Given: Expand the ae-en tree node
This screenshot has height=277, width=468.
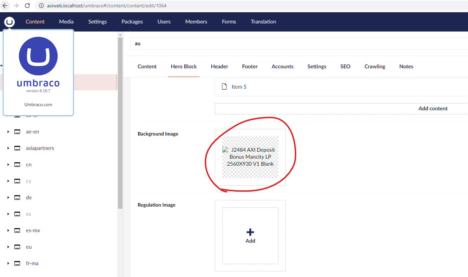Looking at the screenshot, I should 8,131.
